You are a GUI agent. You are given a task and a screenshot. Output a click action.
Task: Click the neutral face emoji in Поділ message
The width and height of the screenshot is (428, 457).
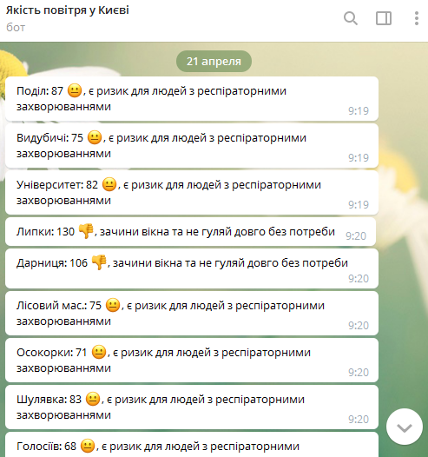(x=75, y=90)
